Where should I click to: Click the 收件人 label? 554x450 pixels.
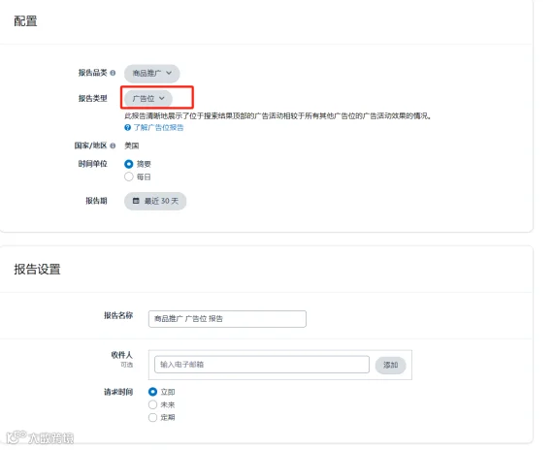122,355
